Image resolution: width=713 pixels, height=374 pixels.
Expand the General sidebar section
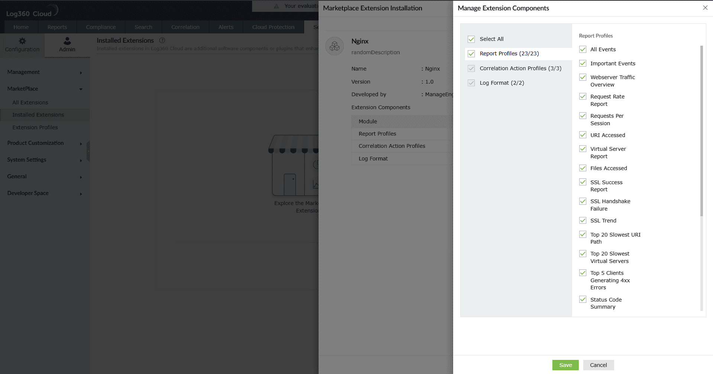45,176
